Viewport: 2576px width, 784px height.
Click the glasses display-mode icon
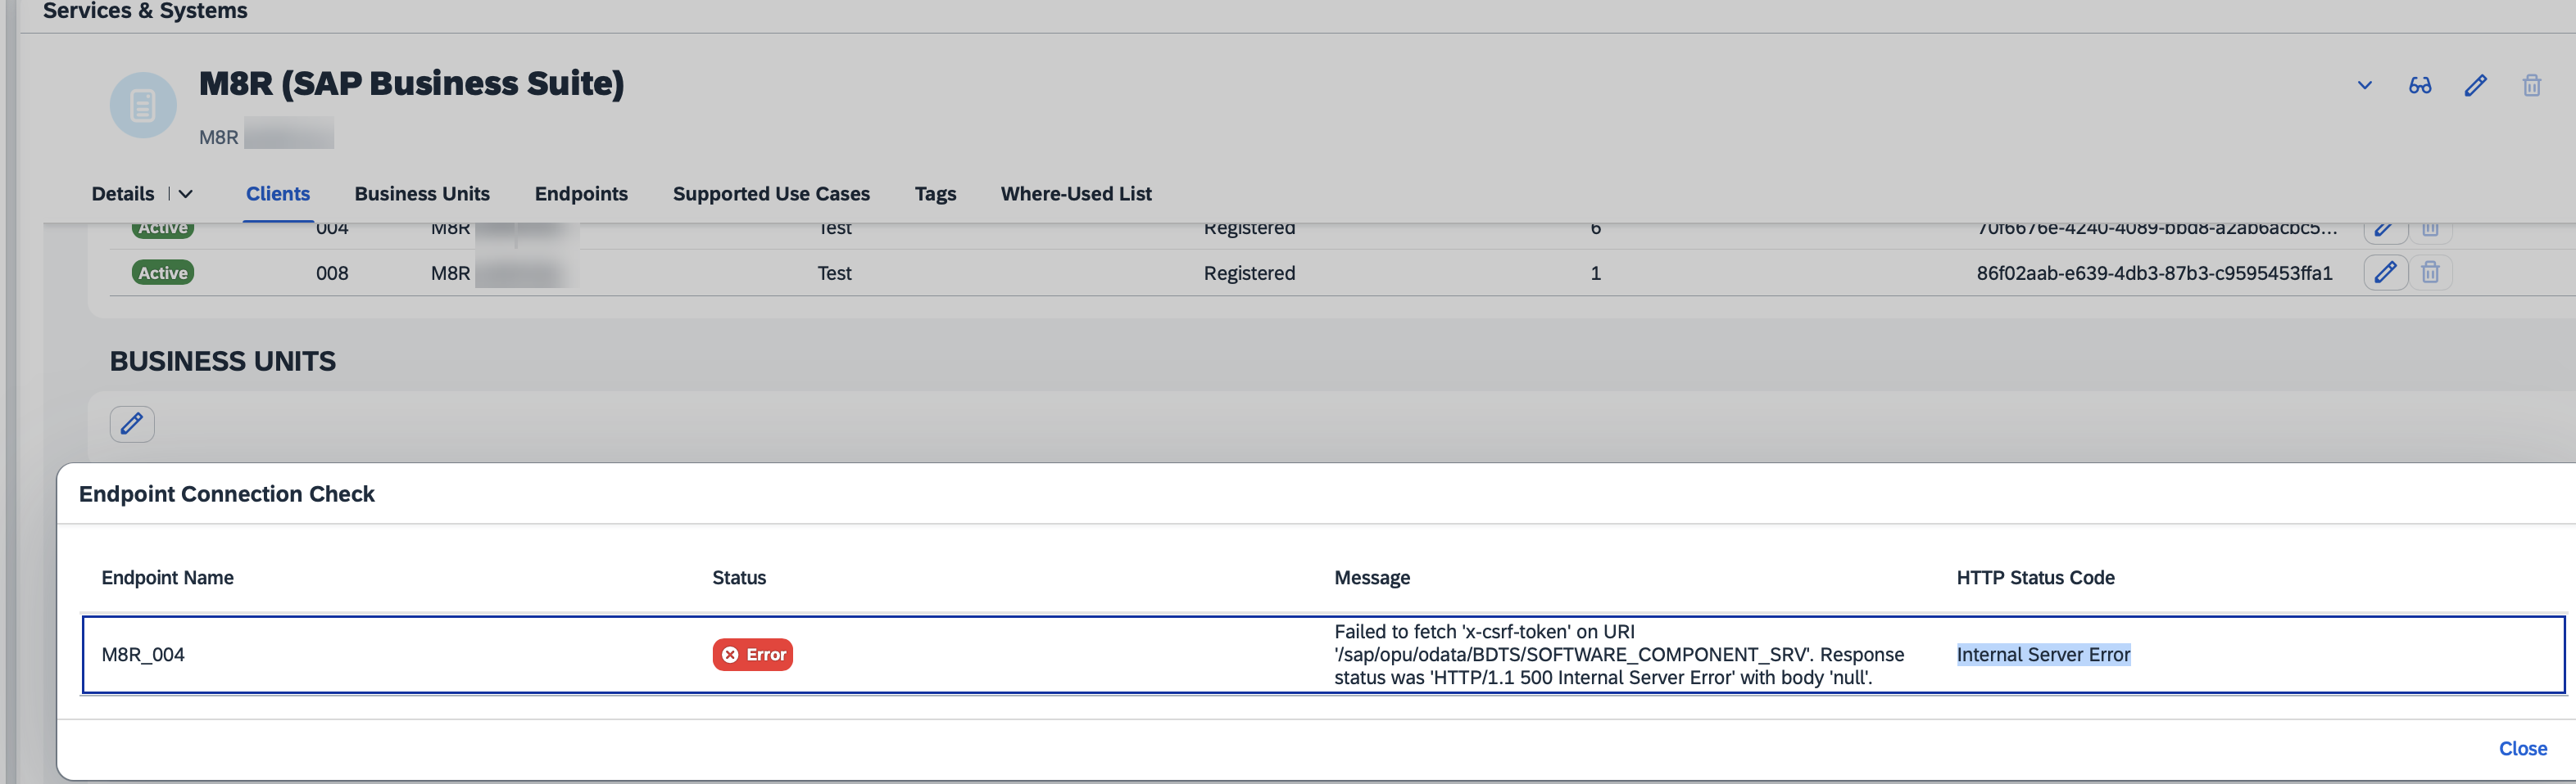point(2420,86)
